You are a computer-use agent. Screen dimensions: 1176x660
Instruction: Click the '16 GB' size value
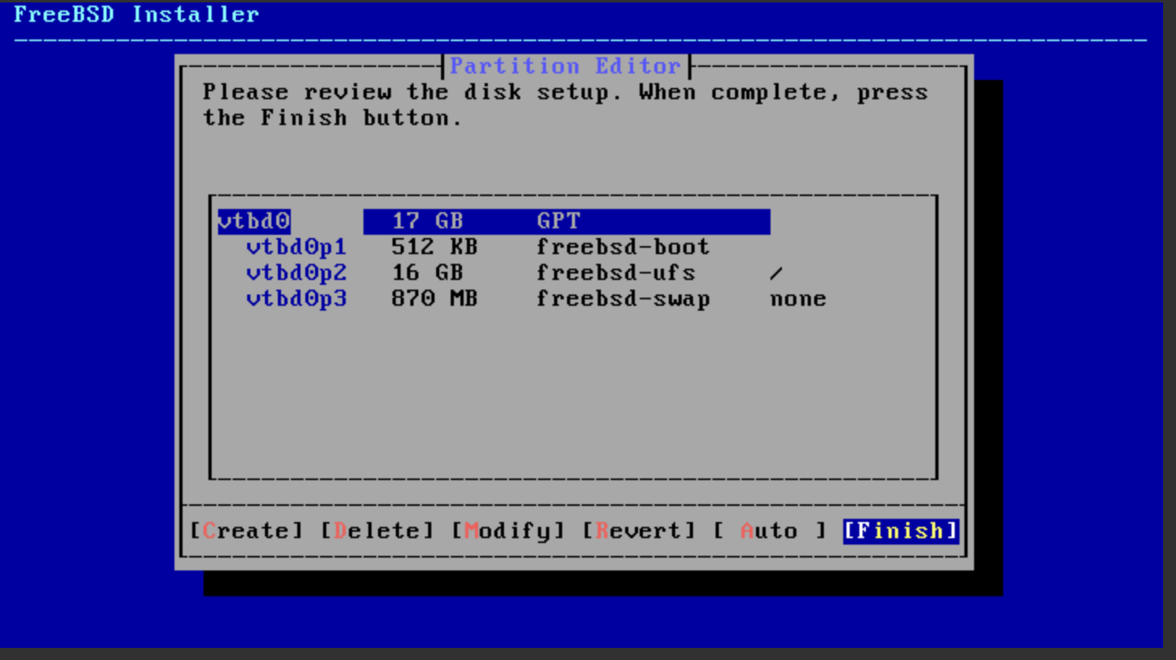coord(427,273)
